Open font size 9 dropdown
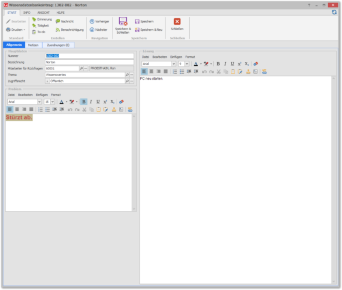Viewport: 342px width, 290px height. pos(187,63)
